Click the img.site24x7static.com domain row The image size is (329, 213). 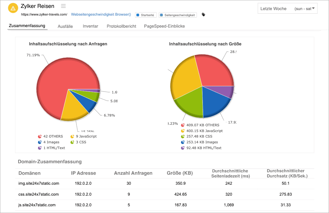pyautogui.click(x=39, y=183)
